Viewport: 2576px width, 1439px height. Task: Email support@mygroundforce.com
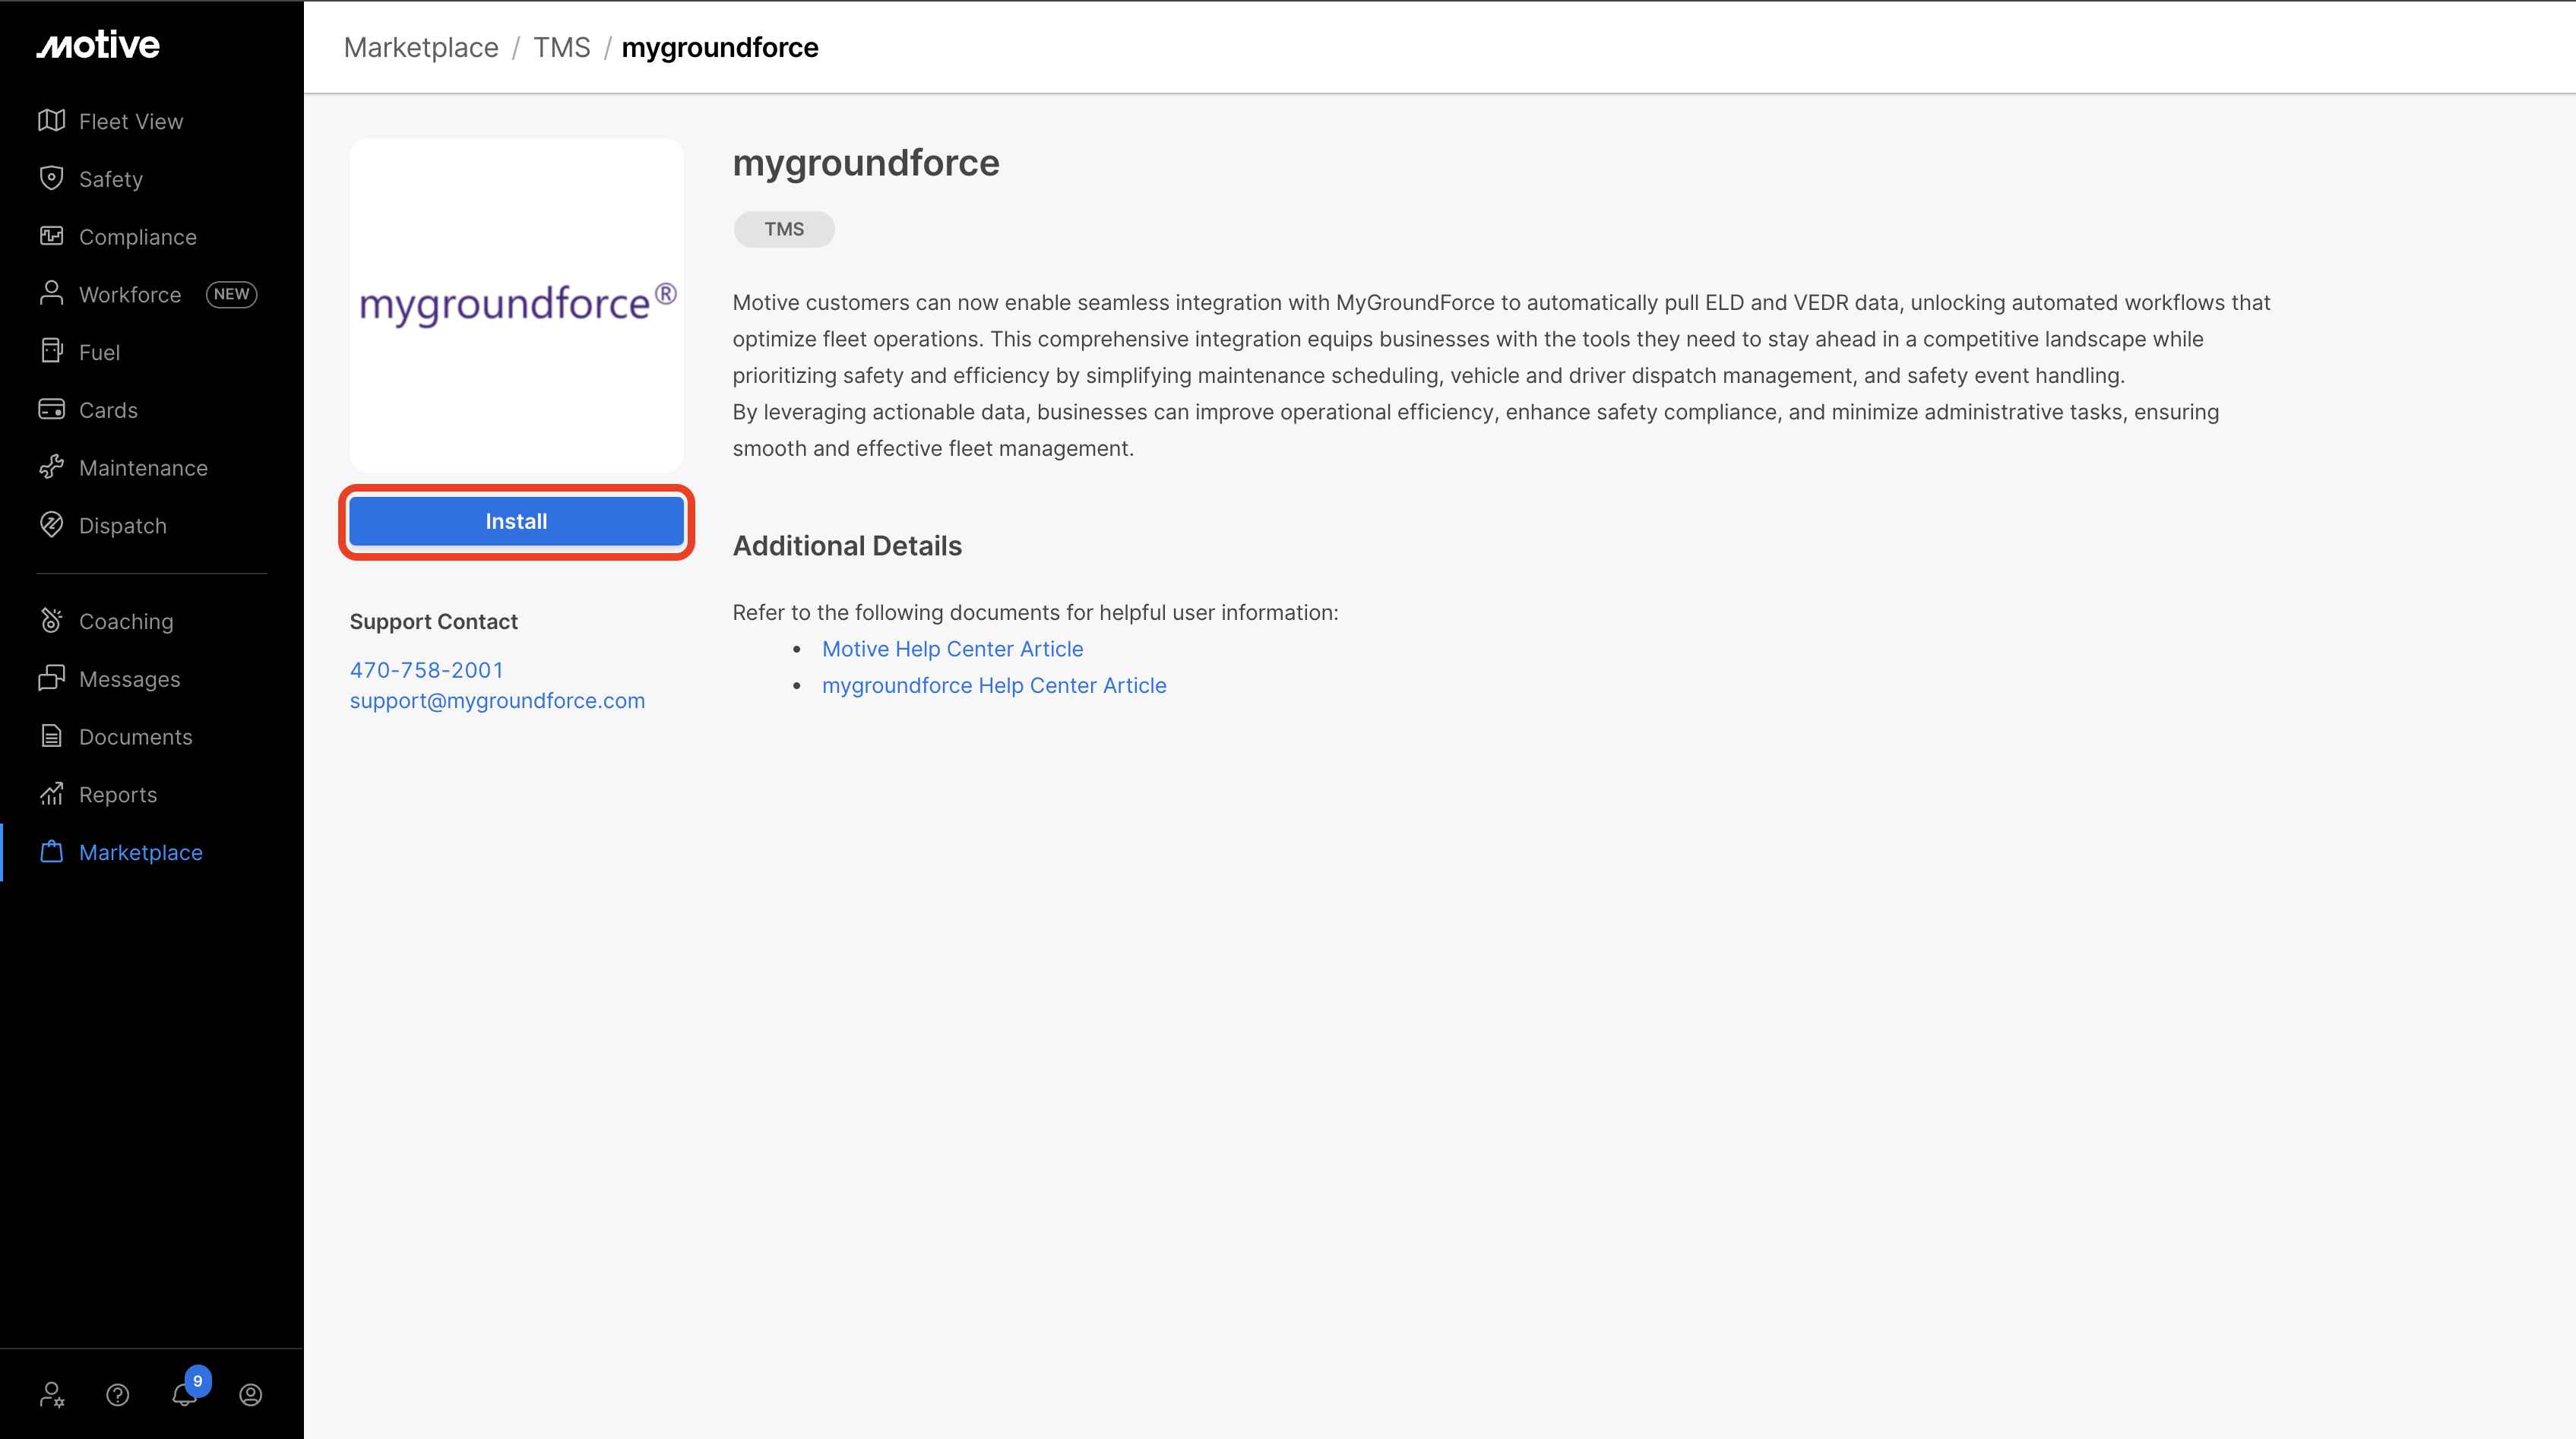(497, 701)
